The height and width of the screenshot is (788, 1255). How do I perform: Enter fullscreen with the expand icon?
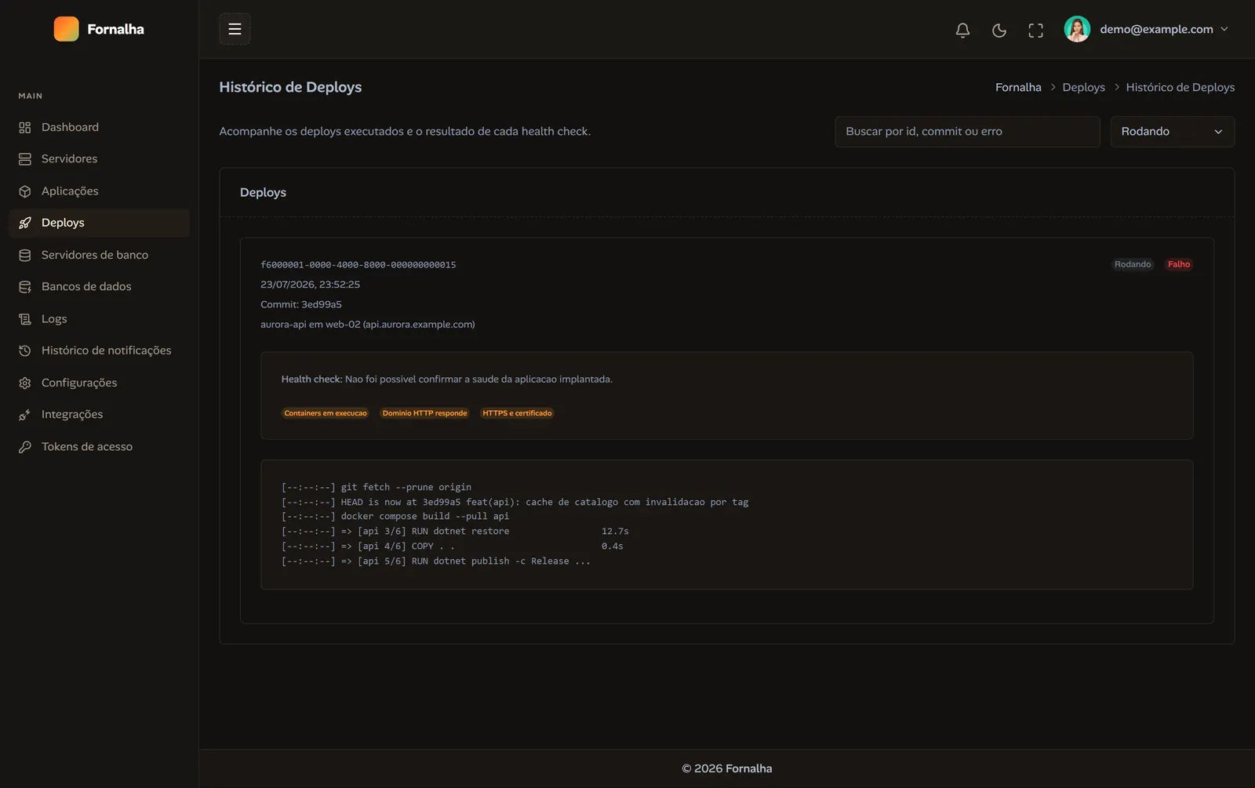(1036, 30)
